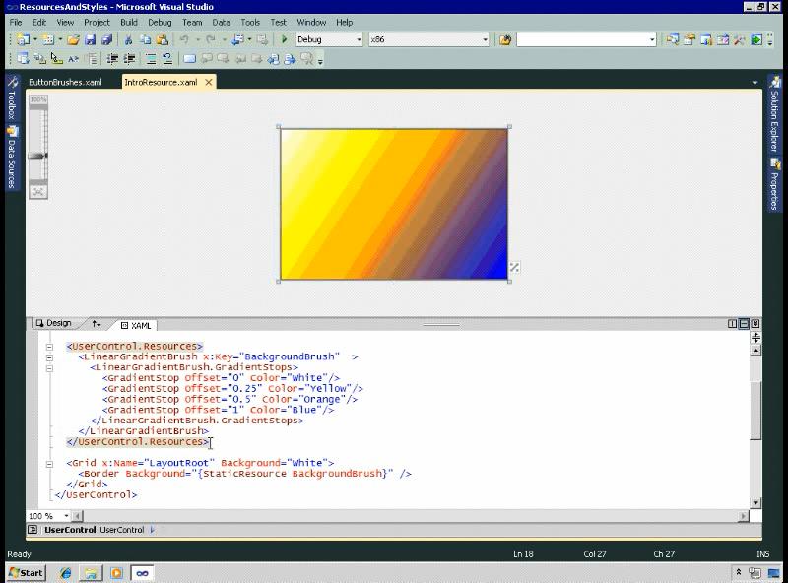
Task: Undo the last action in toolbar
Action: pyautogui.click(x=184, y=39)
